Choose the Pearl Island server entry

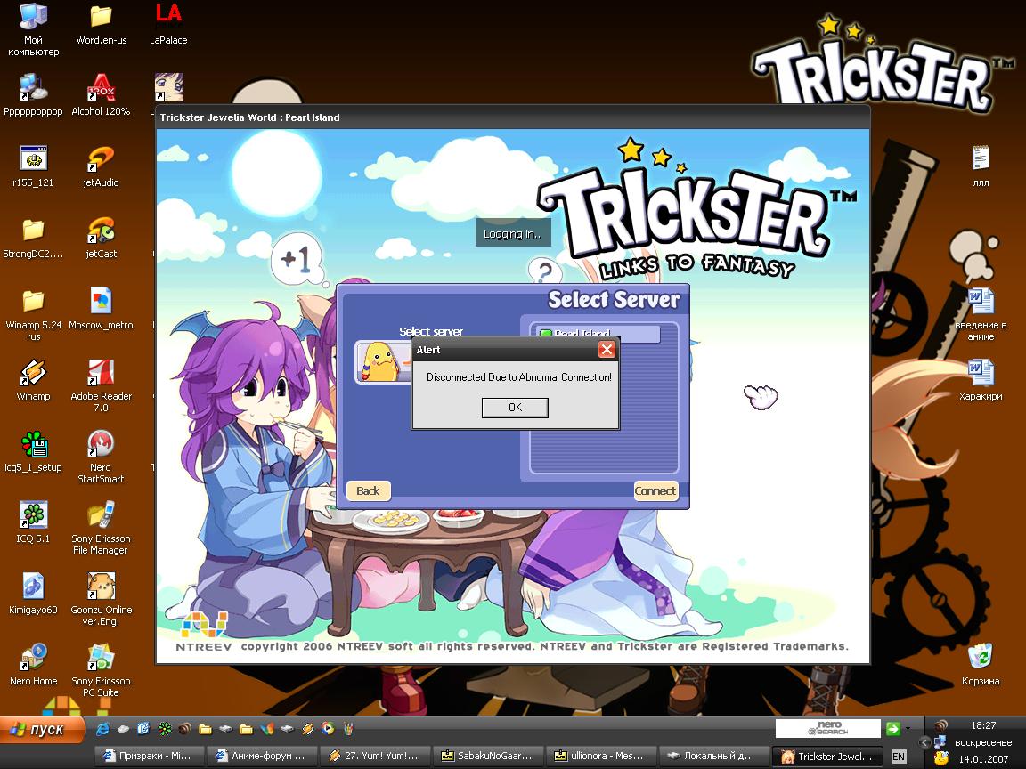click(x=598, y=334)
